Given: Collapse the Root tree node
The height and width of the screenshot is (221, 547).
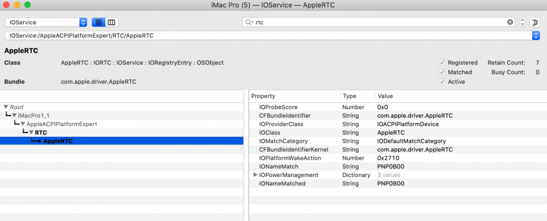Looking at the screenshot, I should point(6,107).
